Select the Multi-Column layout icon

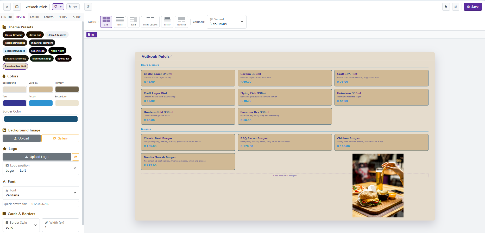coord(150,22)
